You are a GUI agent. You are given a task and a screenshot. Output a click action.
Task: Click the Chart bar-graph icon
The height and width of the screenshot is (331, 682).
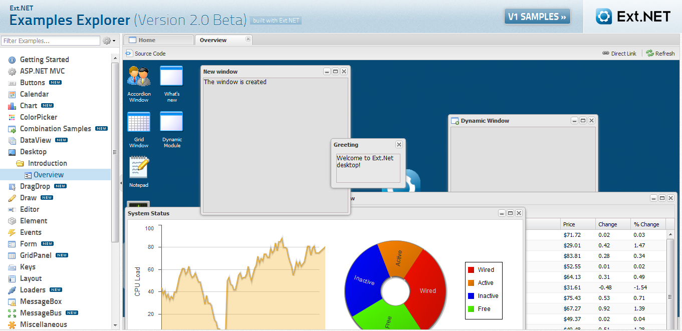12,106
